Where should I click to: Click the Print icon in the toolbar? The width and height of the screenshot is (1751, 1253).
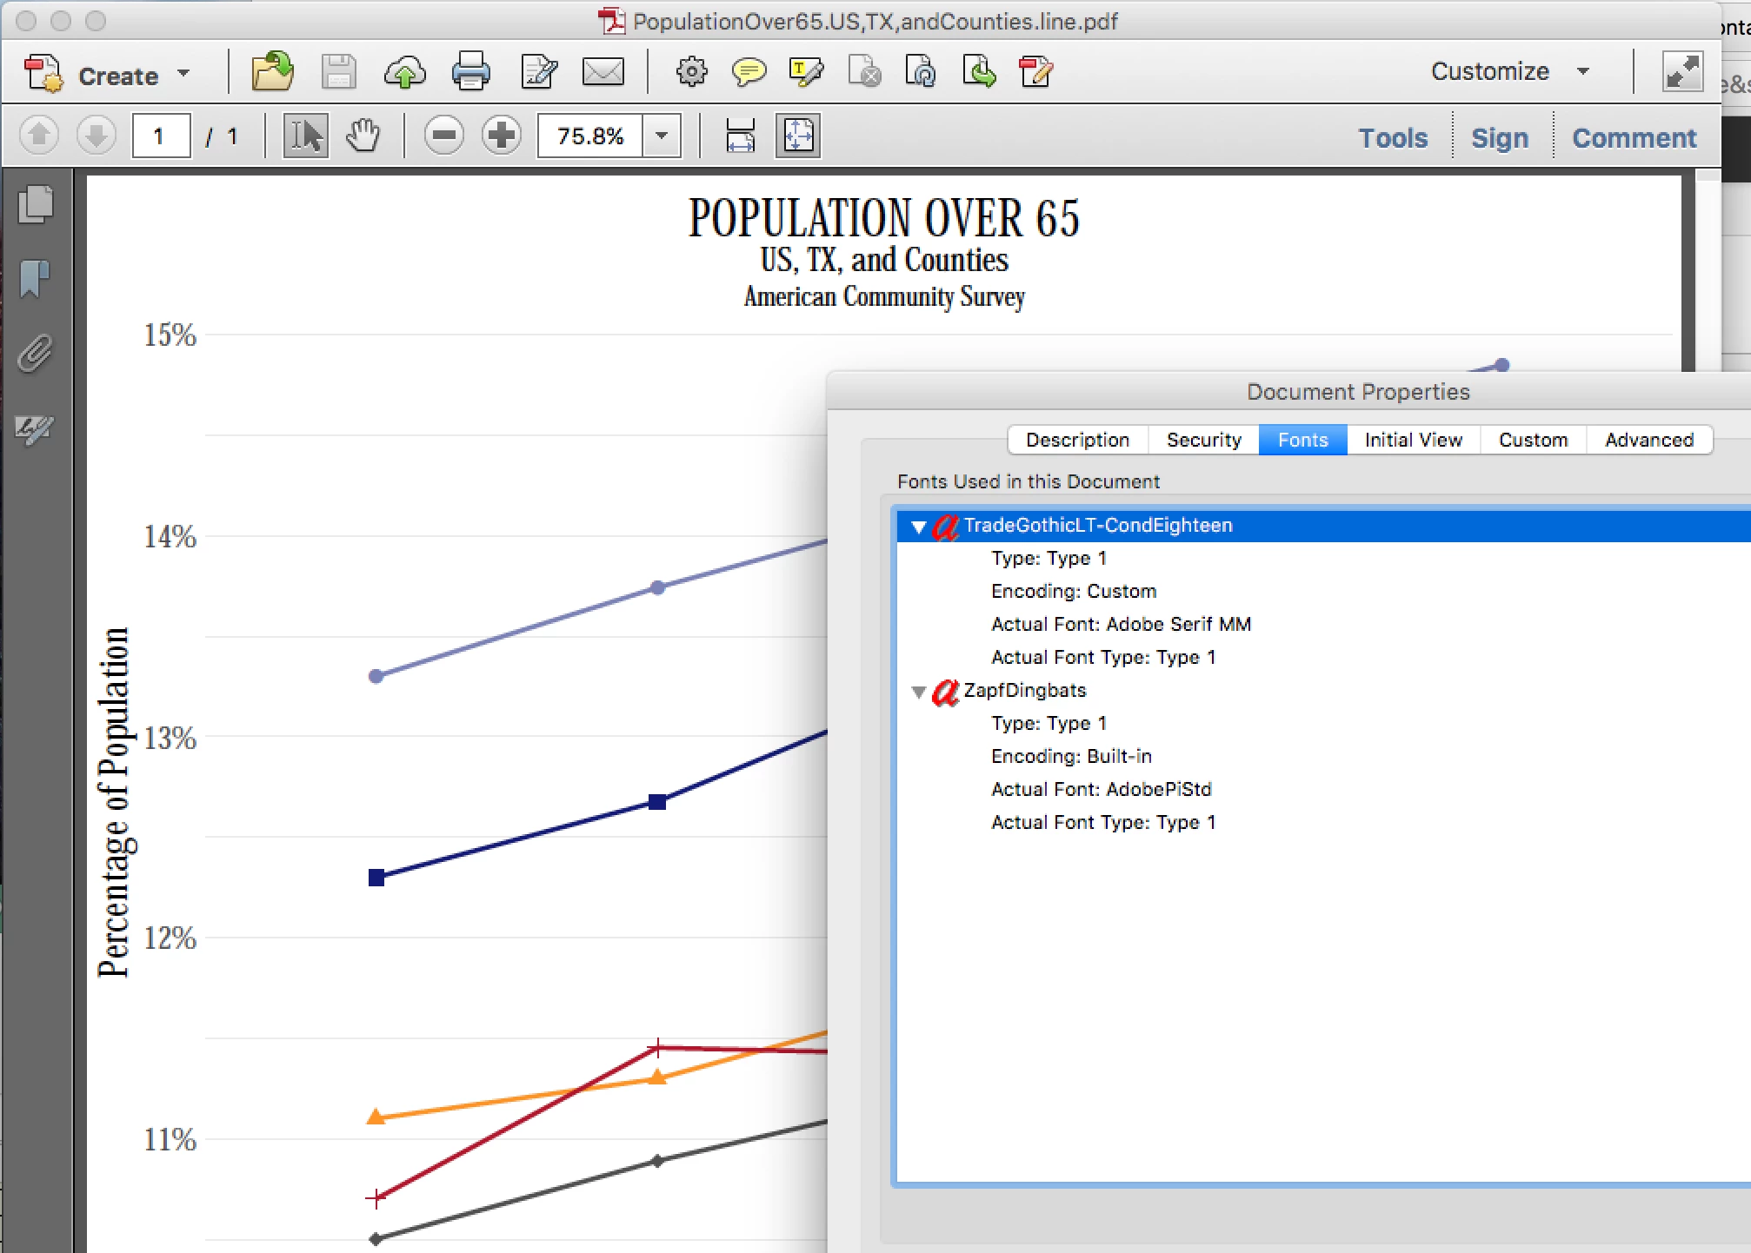click(x=470, y=72)
